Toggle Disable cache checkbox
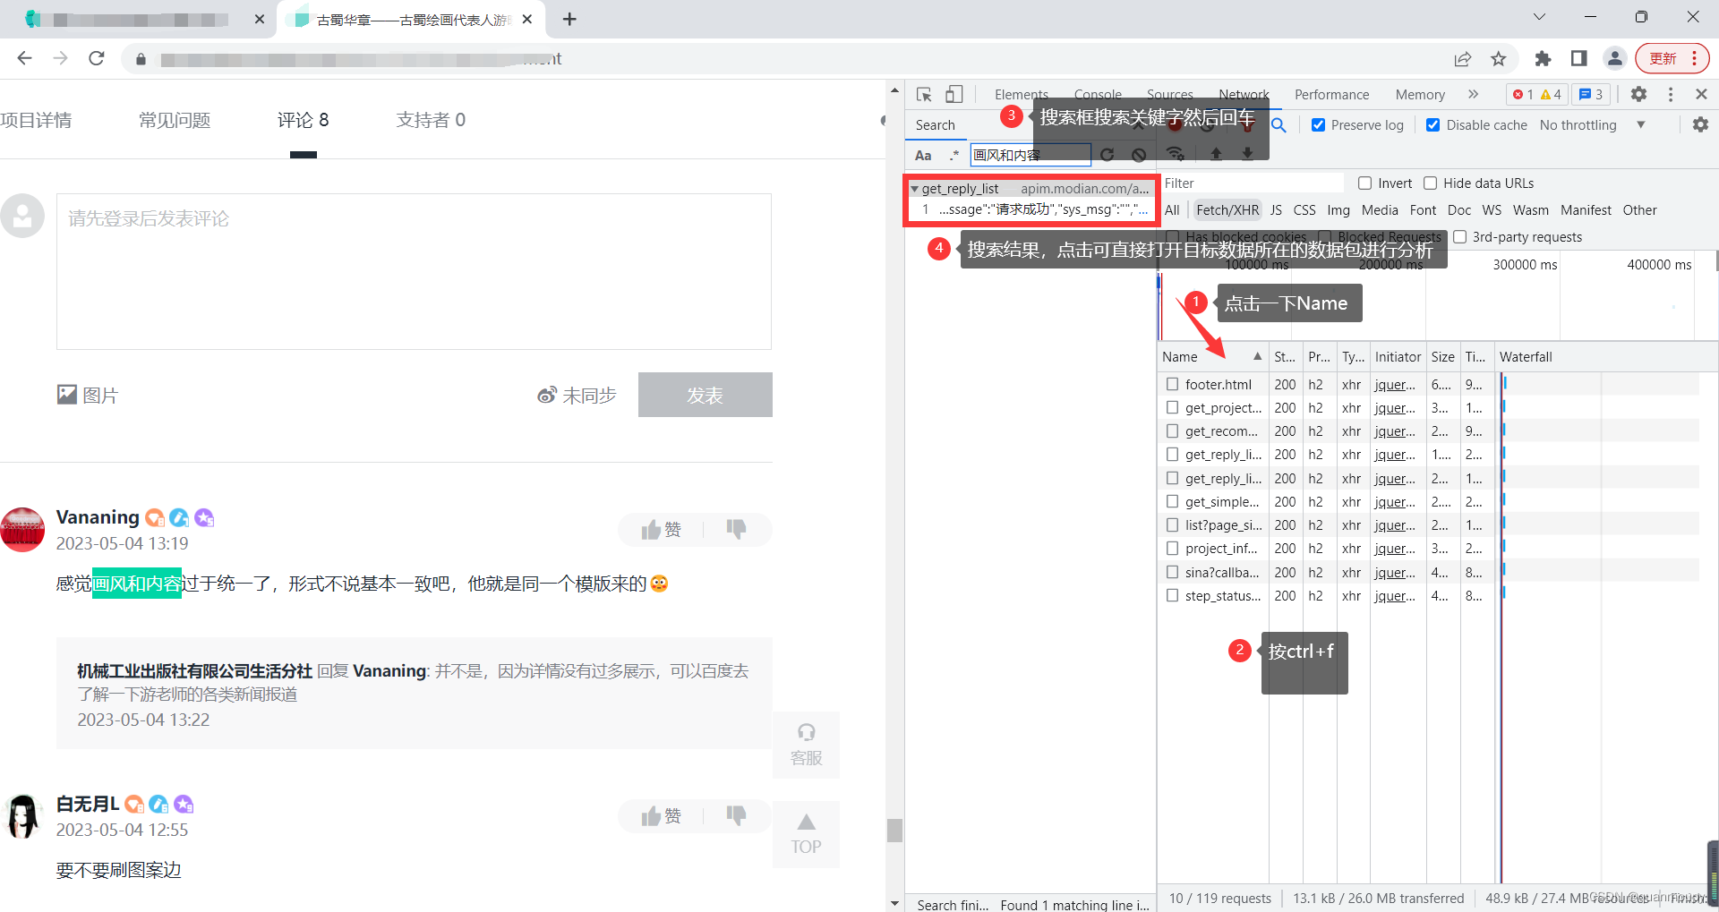Image resolution: width=1719 pixels, height=912 pixels. pyautogui.click(x=1432, y=125)
